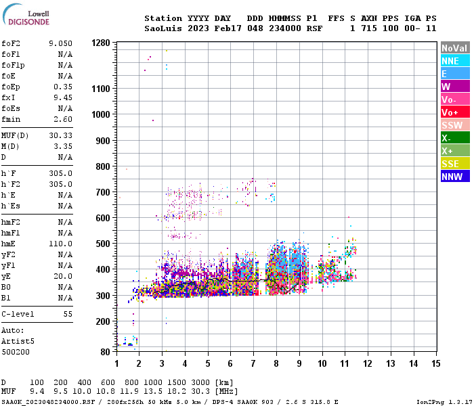This screenshot has height=406, width=474.
Task: Click the yE value 20.0
Action: pyautogui.click(x=63, y=276)
